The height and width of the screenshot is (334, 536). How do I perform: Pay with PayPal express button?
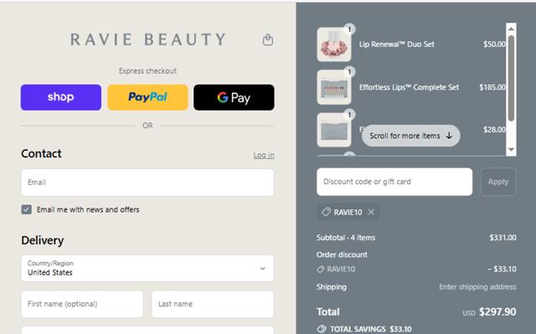click(x=147, y=97)
